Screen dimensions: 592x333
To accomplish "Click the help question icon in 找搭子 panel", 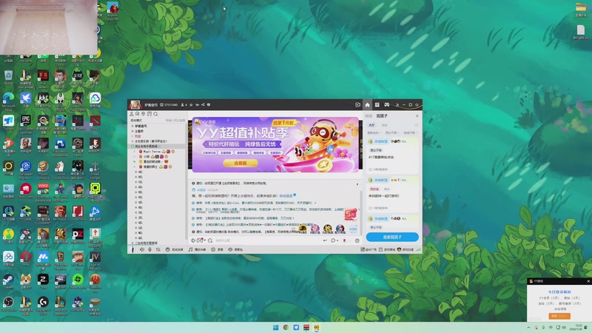I will tap(417, 125).
